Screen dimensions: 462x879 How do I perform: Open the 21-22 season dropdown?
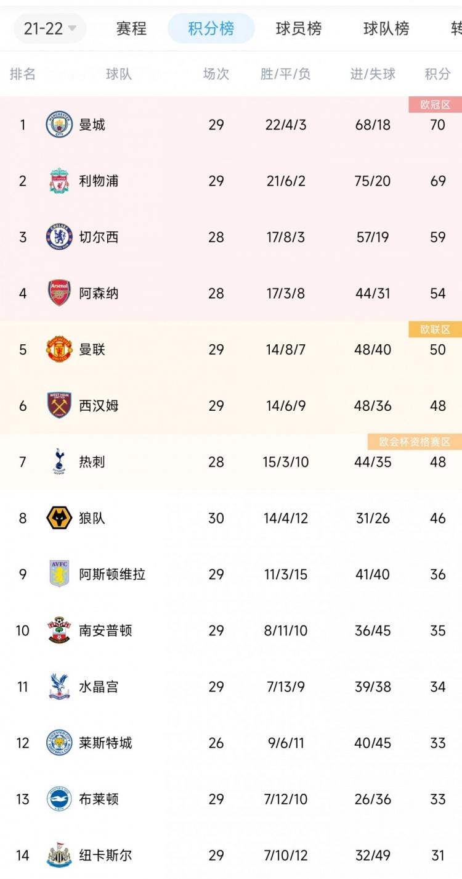click(x=49, y=28)
